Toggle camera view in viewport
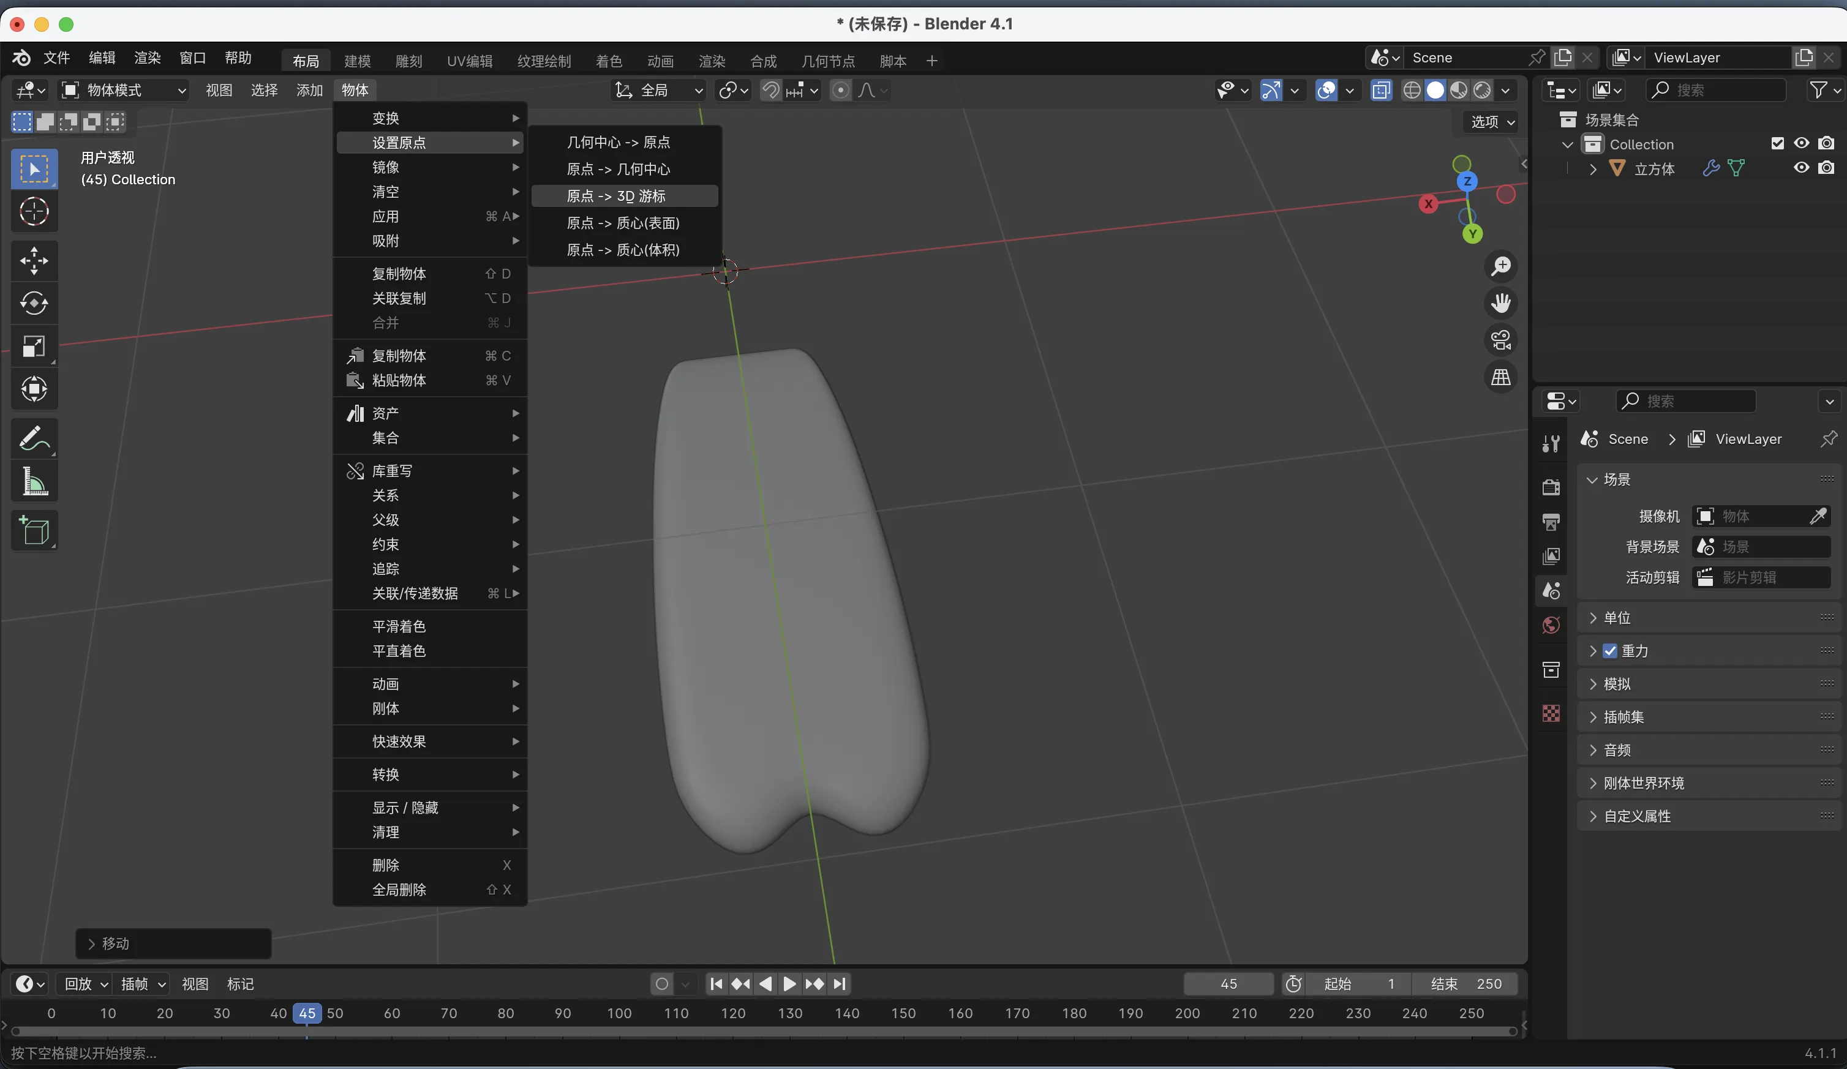Screen dimensions: 1847x1069 [1500, 340]
